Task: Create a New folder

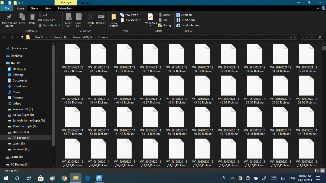Action: pyautogui.click(x=114, y=20)
